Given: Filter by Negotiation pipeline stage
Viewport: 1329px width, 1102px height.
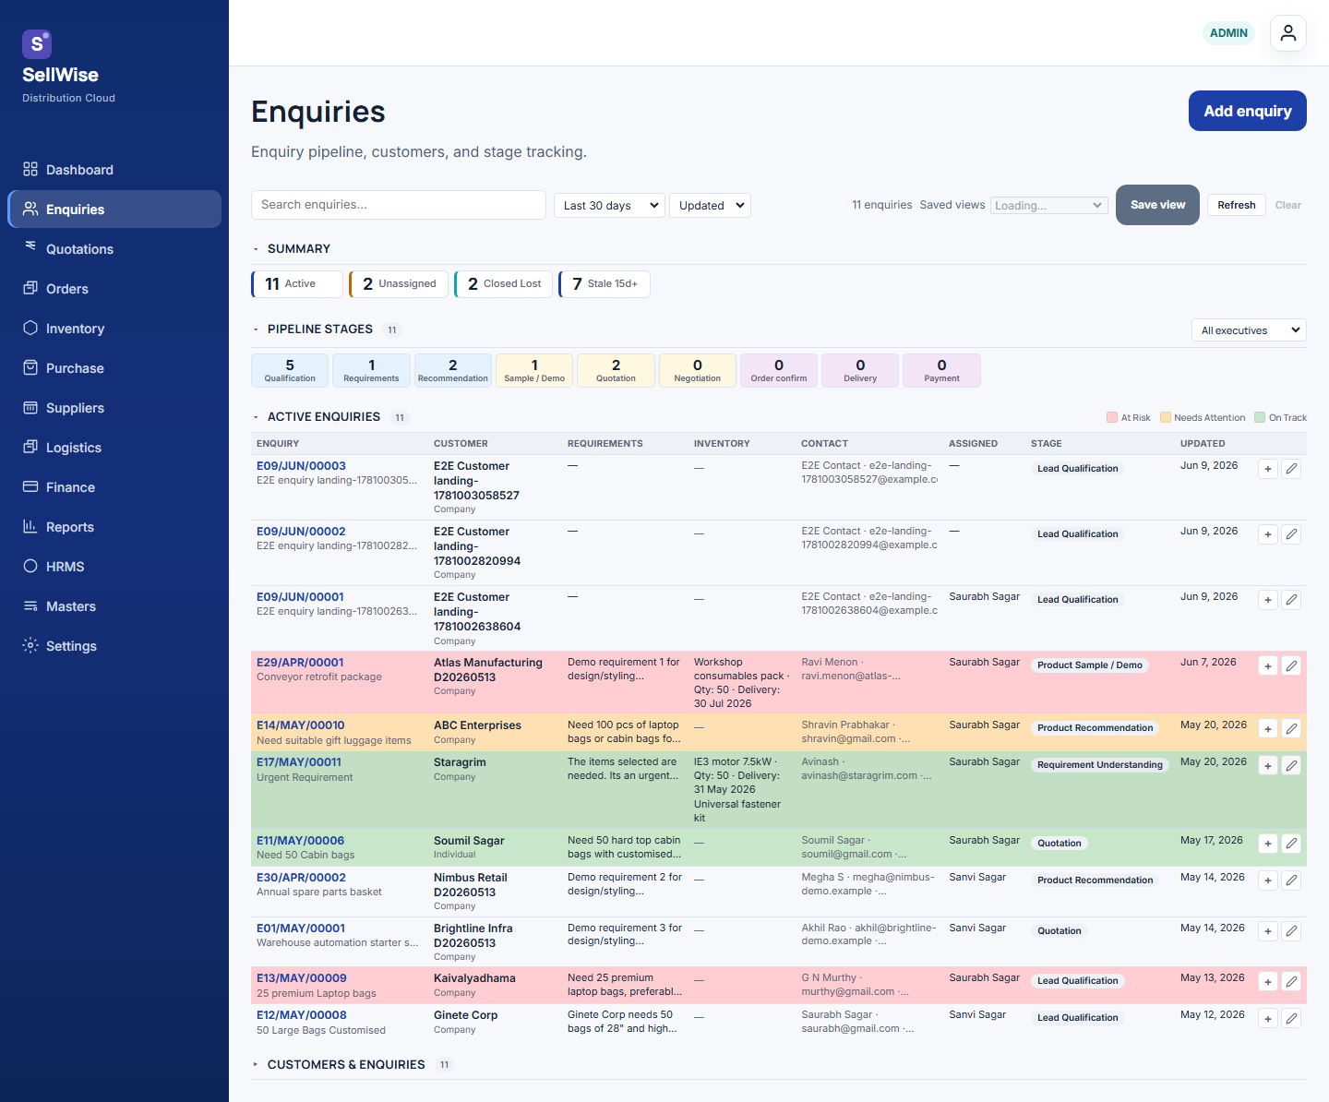Looking at the screenshot, I should click(x=697, y=370).
